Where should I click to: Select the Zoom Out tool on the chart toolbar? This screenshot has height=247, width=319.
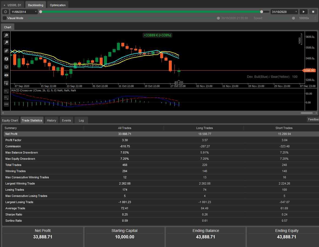point(6,42)
